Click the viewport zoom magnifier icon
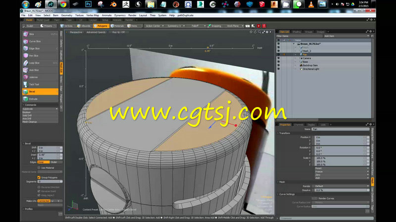Screen dimensions: 396x222 [x=259, y=32]
